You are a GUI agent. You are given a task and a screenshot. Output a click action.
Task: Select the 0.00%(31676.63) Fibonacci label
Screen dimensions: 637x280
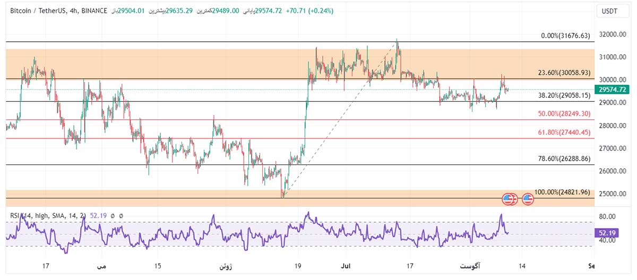[565, 36]
